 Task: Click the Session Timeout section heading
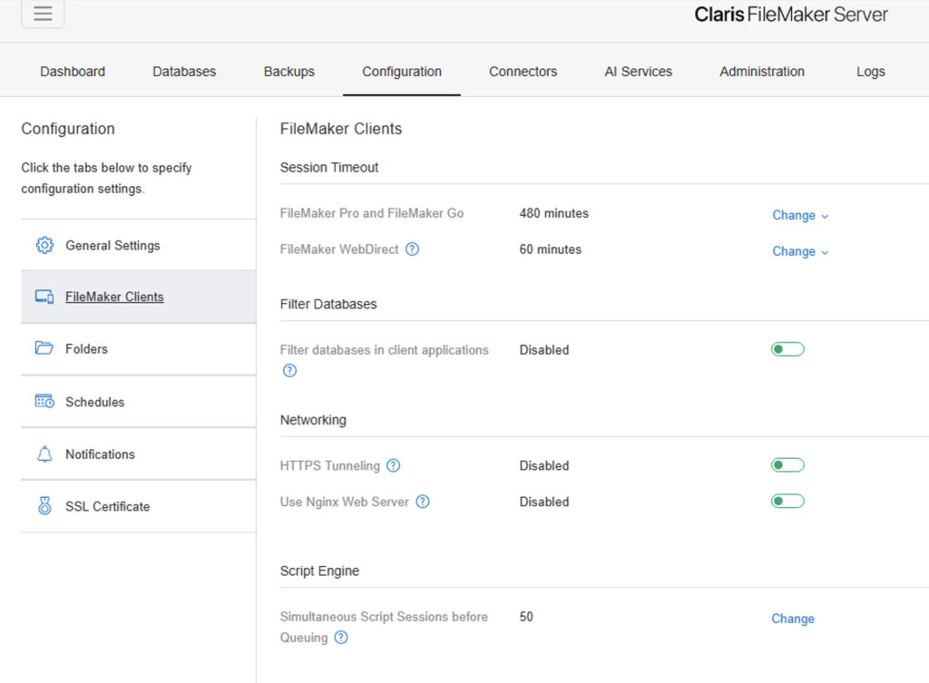[328, 168]
